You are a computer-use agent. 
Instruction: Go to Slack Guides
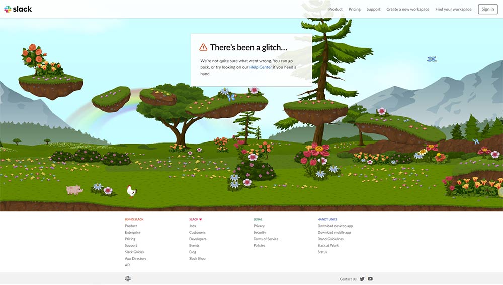[x=134, y=252]
